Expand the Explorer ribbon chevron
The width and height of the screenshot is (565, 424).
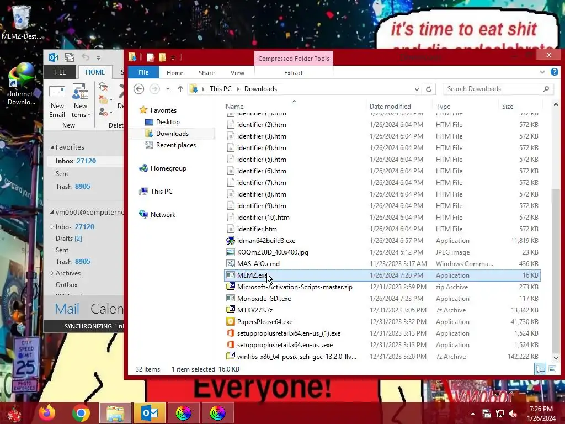542,72
